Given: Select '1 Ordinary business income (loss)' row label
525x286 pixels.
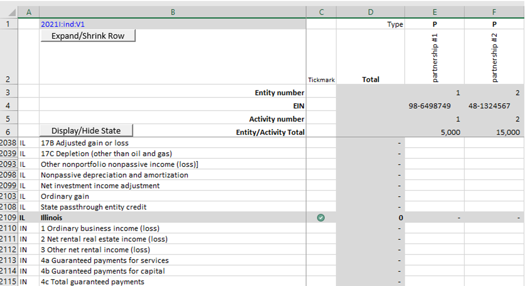Looking at the screenshot, I should tap(100, 228).
